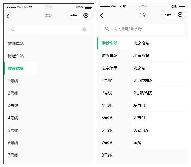Screen dimensions: 191x167
Task: Tap the 车站 title on left screen
Action: (49, 16)
